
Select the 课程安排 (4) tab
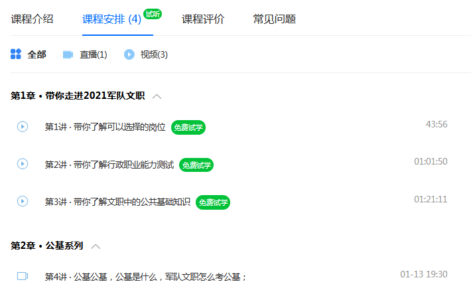[111, 19]
